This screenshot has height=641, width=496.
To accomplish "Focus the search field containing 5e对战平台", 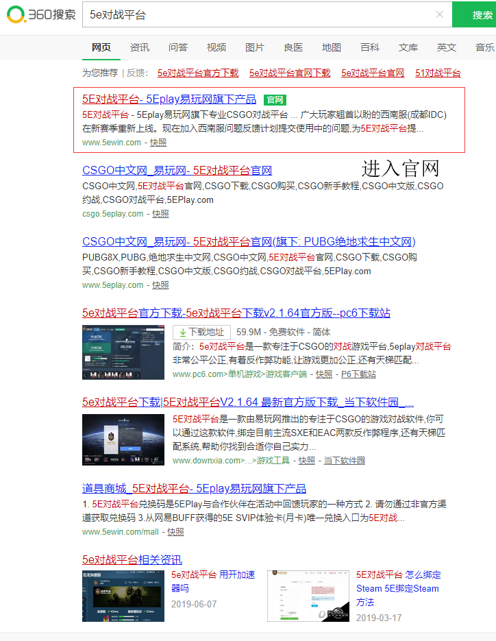I will pos(267,14).
